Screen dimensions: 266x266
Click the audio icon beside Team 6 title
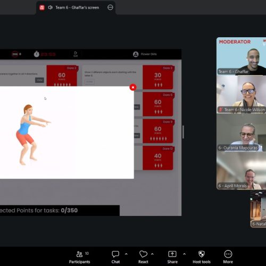[x=51, y=7]
